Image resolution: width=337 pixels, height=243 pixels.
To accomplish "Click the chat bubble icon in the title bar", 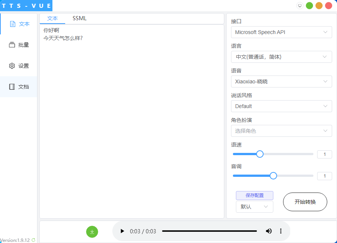I will pyautogui.click(x=300, y=5).
